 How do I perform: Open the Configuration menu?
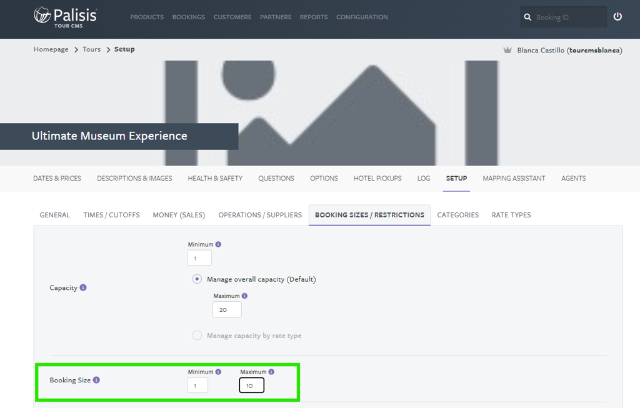362,17
